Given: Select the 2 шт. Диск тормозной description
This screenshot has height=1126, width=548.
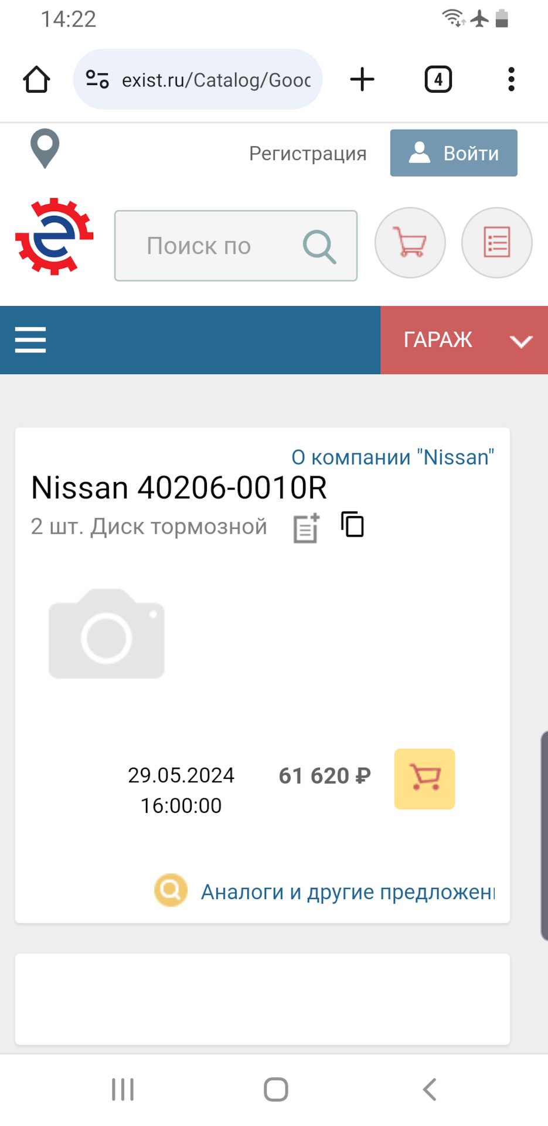Looking at the screenshot, I should pos(149,527).
